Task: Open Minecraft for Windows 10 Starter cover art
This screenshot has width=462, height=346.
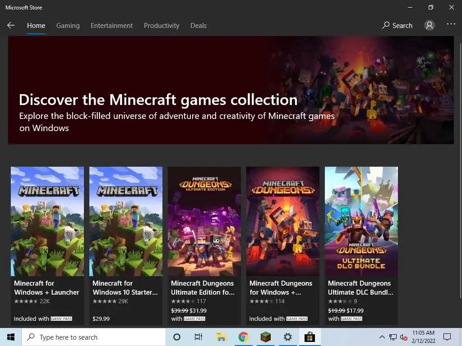Action: [x=126, y=221]
